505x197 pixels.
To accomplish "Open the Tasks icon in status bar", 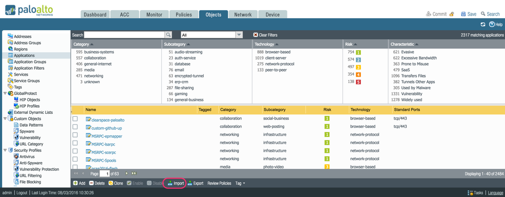I will point(471,193).
